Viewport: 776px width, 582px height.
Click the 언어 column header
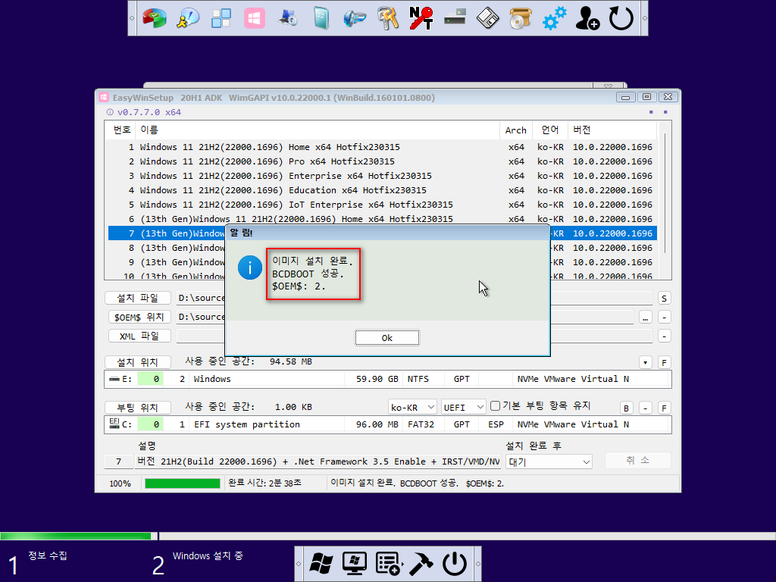tap(550, 130)
